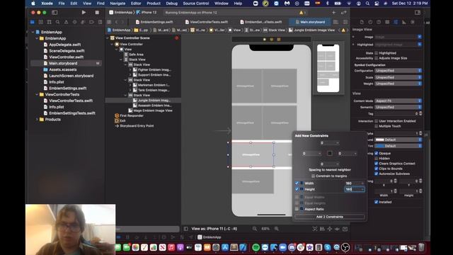Toggle the Opaque checkbox
The width and height of the screenshot is (453, 255).
pyautogui.click(x=376, y=153)
